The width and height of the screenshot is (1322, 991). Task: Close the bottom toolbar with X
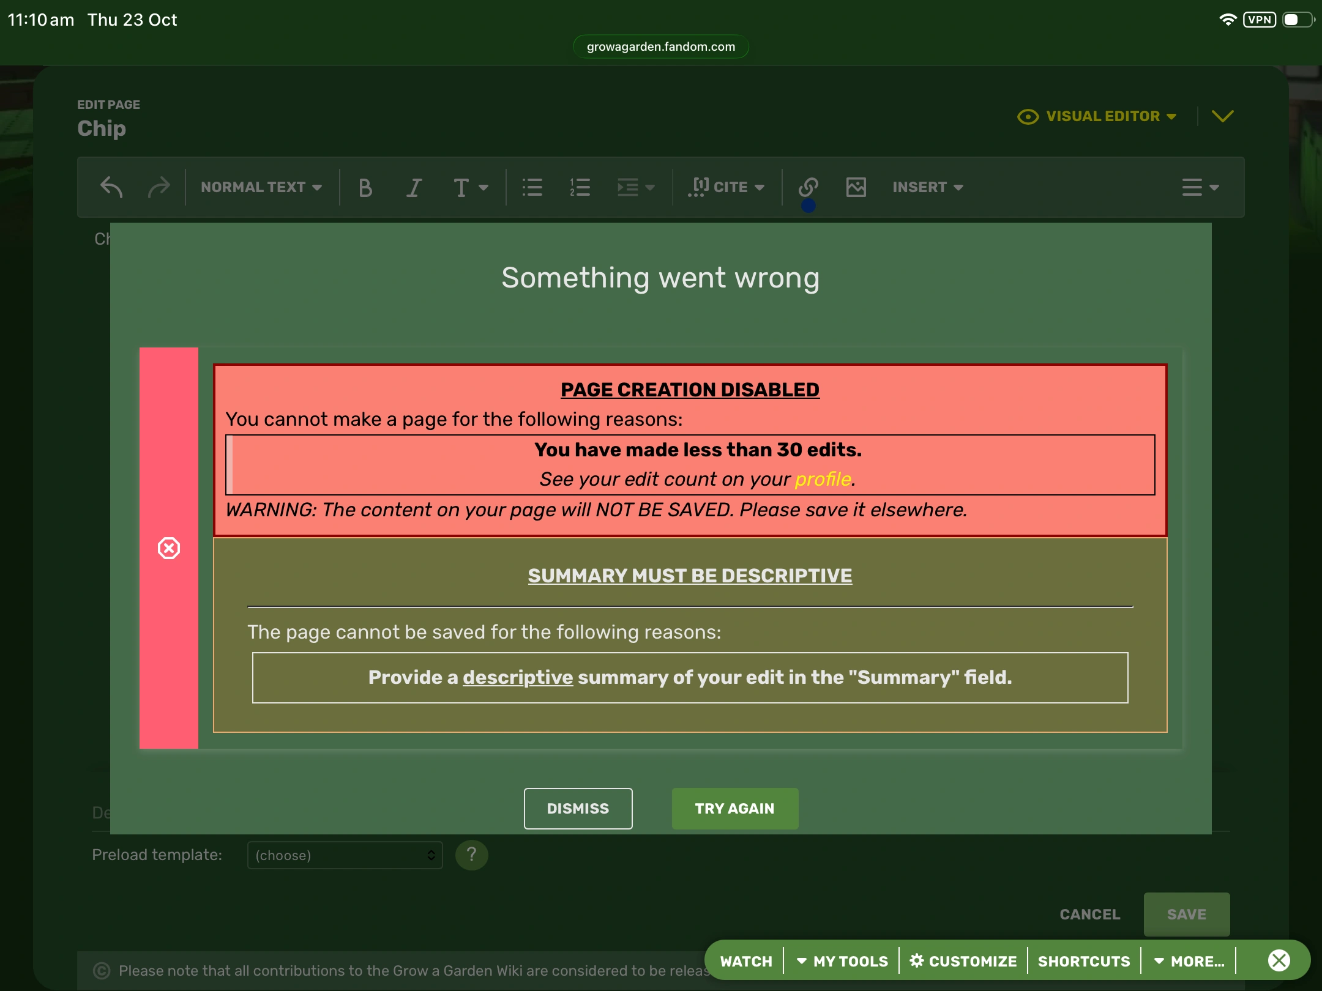pyautogui.click(x=1279, y=960)
